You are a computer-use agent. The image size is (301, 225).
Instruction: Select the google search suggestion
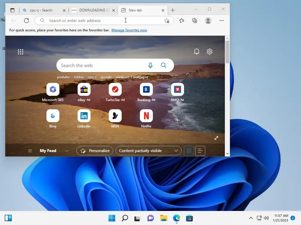[x=106, y=77]
